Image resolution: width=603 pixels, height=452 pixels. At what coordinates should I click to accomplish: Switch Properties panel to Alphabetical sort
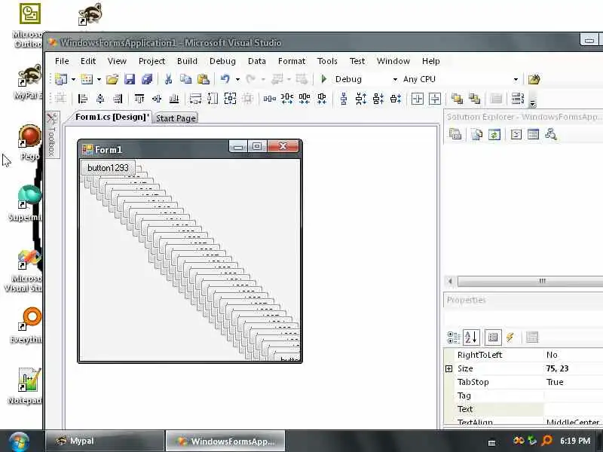471,337
